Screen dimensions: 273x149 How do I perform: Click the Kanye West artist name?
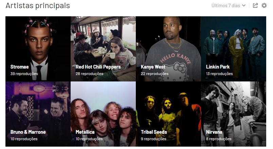pos(153,67)
